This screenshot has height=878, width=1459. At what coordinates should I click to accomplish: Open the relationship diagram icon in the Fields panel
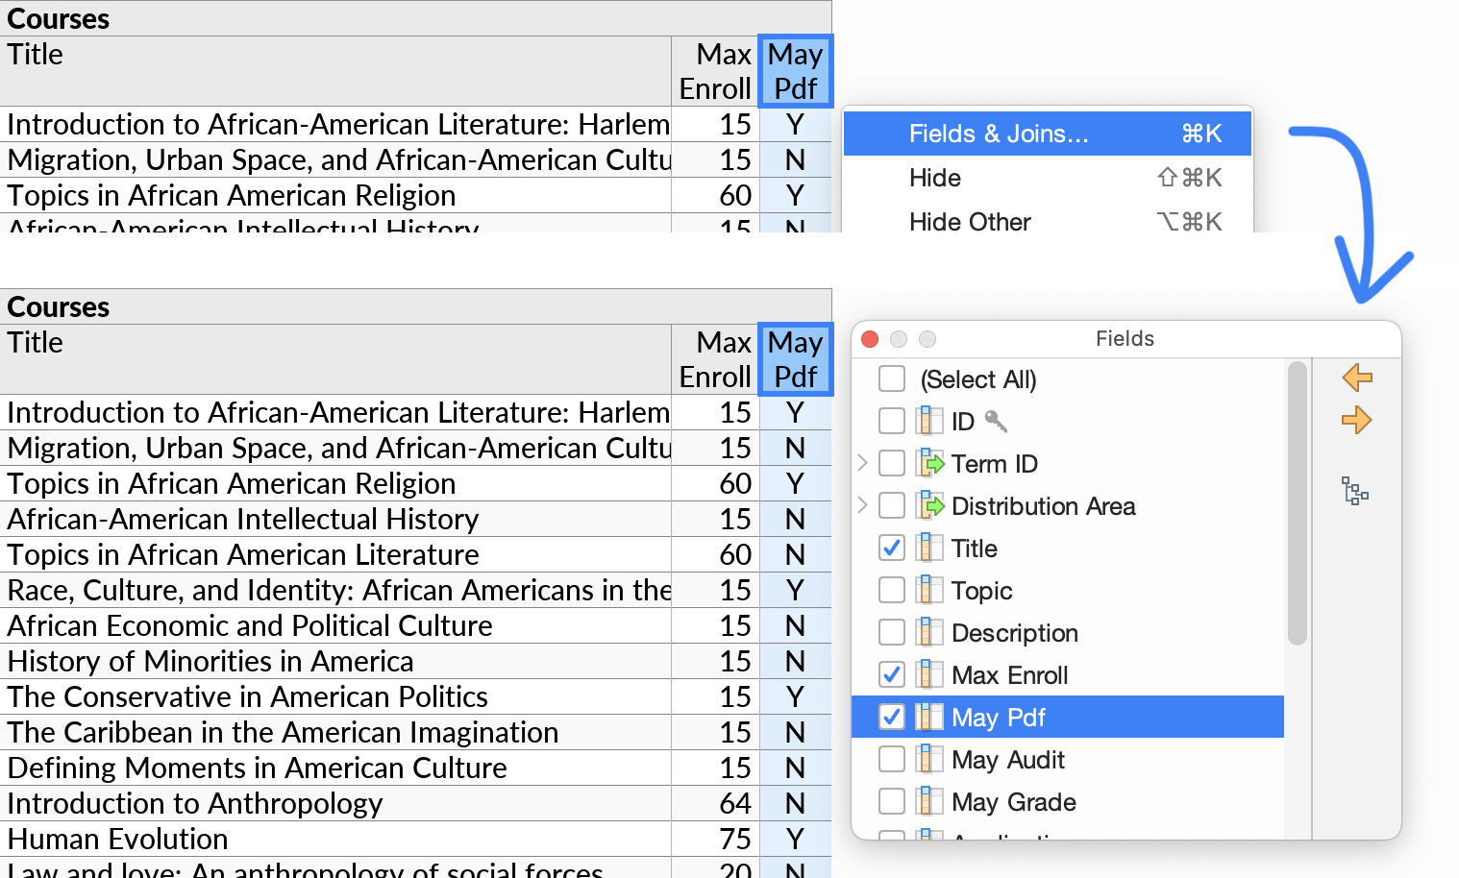tap(1355, 492)
